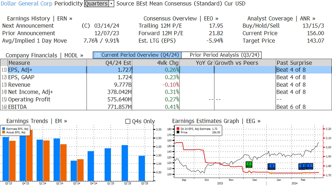This screenshot has width=332, height=186.
Task: Click the Q4/24 Est column header
Action: point(109,63)
